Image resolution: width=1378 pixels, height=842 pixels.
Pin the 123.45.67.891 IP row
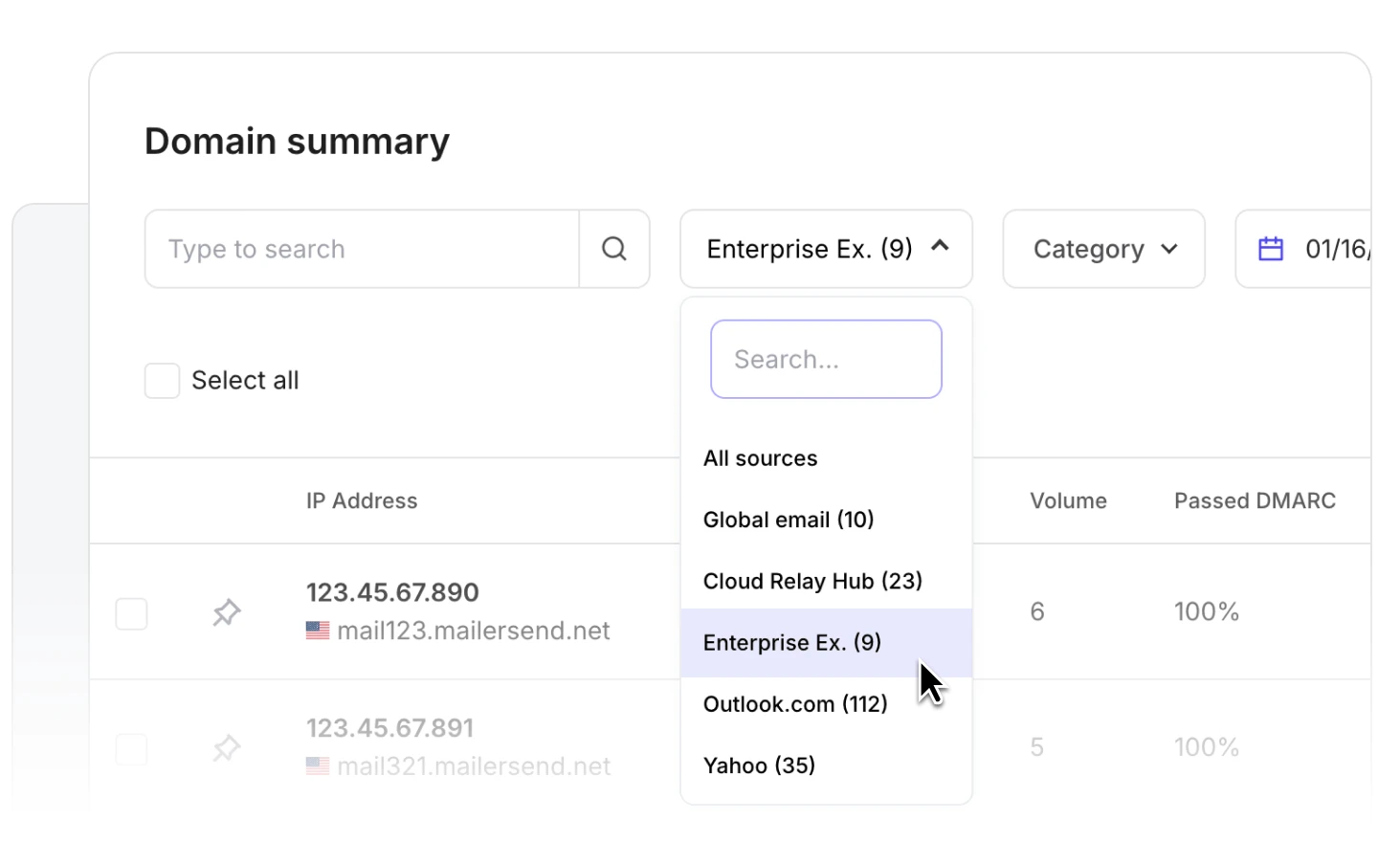click(227, 748)
